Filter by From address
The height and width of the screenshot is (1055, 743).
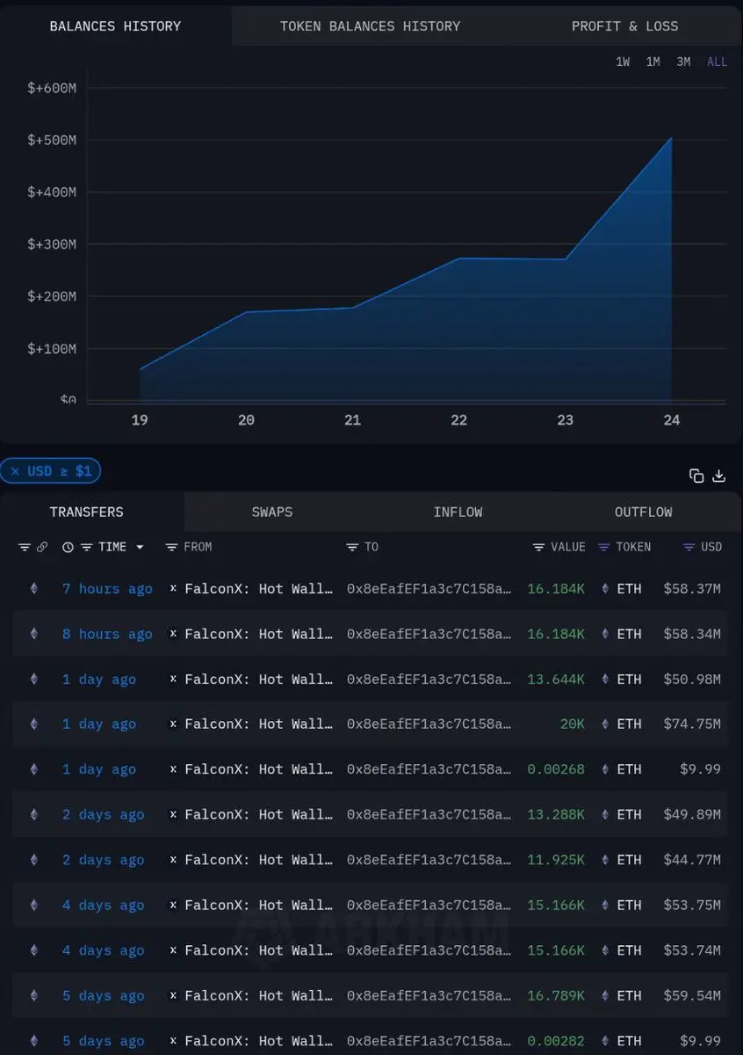(172, 547)
